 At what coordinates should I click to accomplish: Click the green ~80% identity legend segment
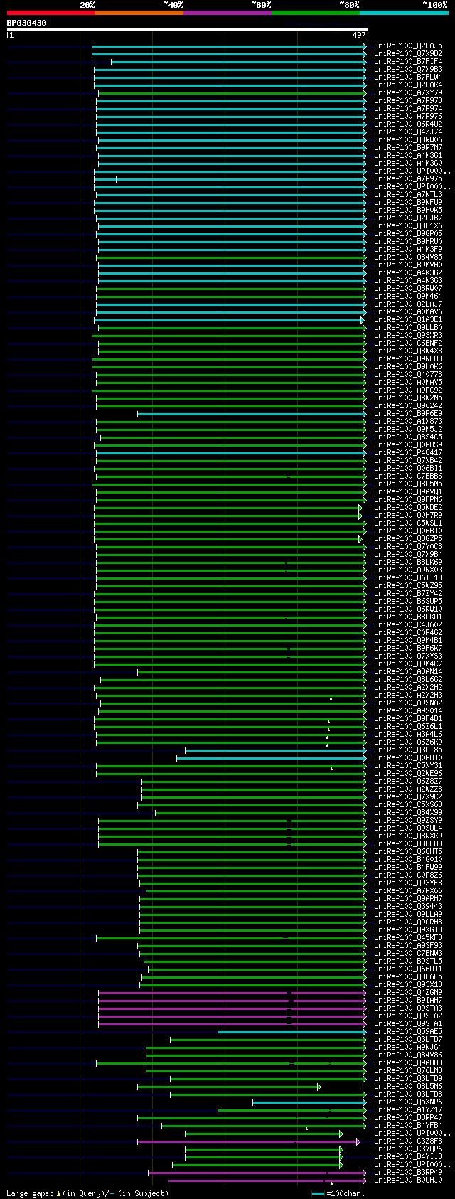[x=315, y=13]
